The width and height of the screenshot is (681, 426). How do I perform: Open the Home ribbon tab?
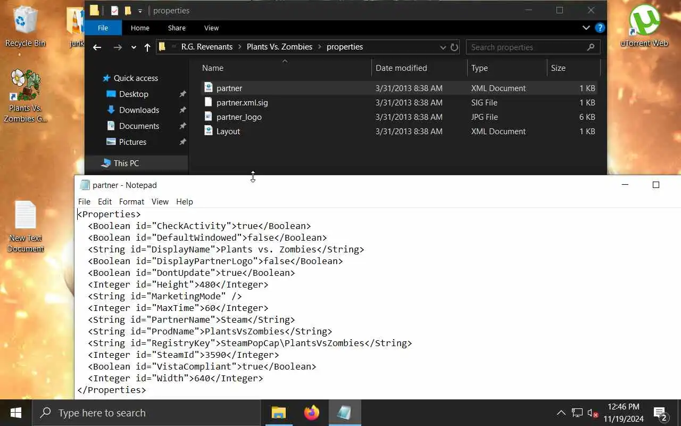point(140,28)
